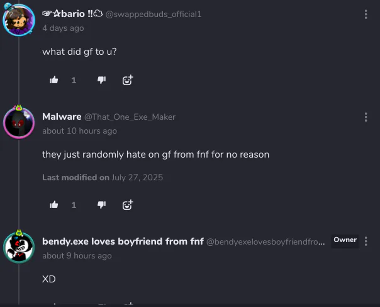The image size is (380, 307).
Task: Open @That_One_Exe_Maker username link
Action: 130,117
